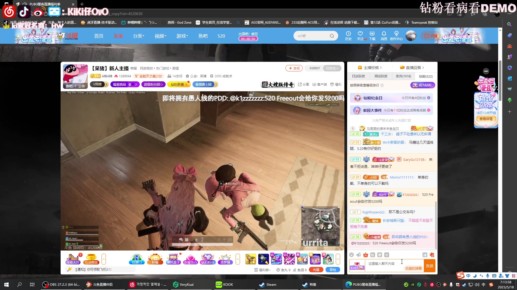Viewport: 517px width, 290px height.
Task: Click the 友邻 add button
Action: tap(294, 68)
